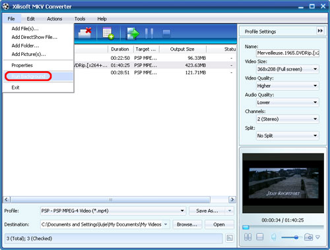Open the Tools menu

80,19
